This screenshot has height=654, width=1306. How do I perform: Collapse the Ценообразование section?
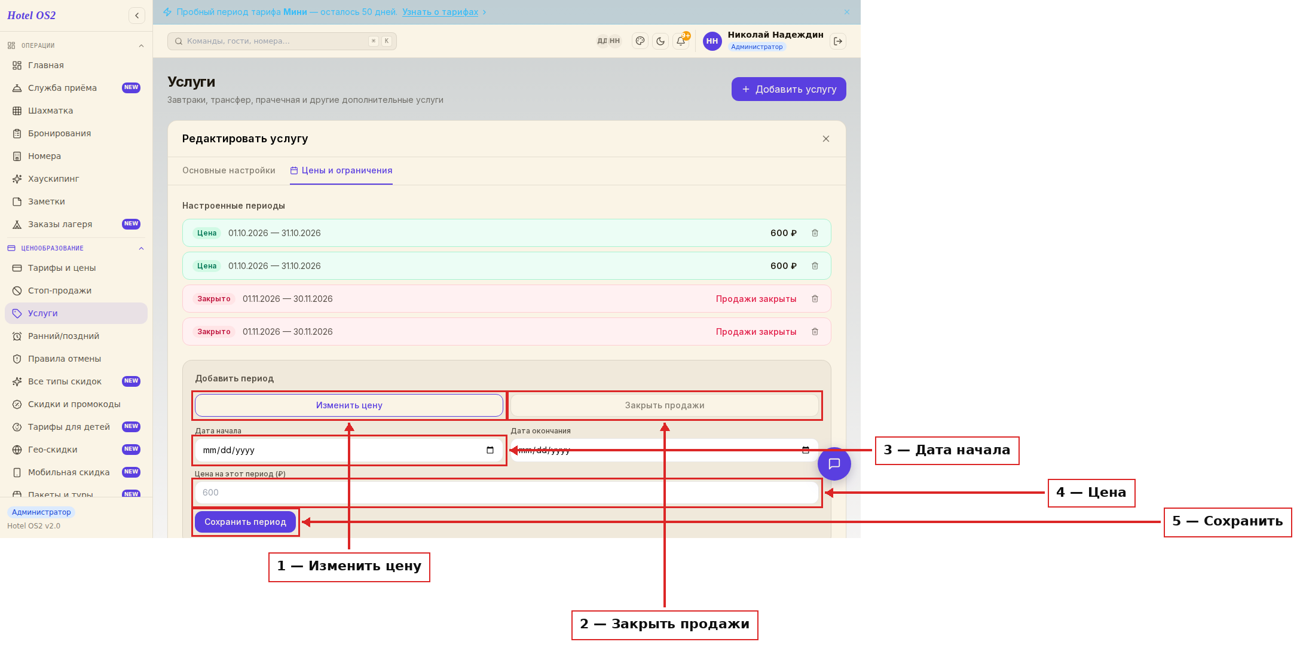point(141,248)
